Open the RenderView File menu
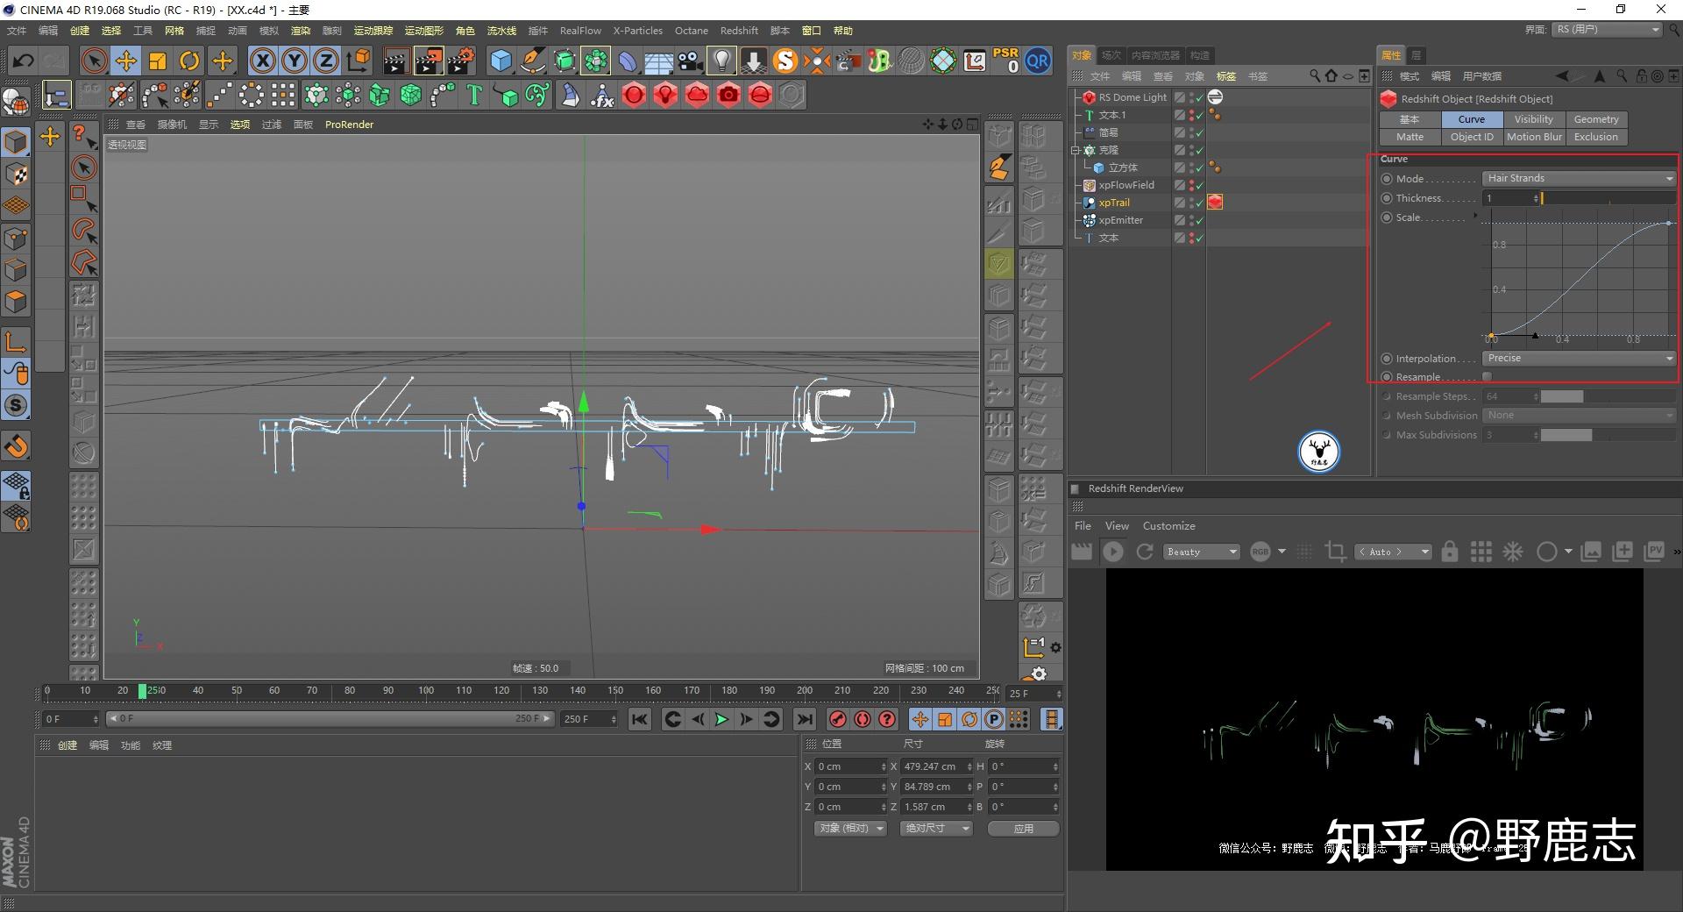Image resolution: width=1683 pixels, height=912 pixels. pyautogui.click(x=1083, y=526)
